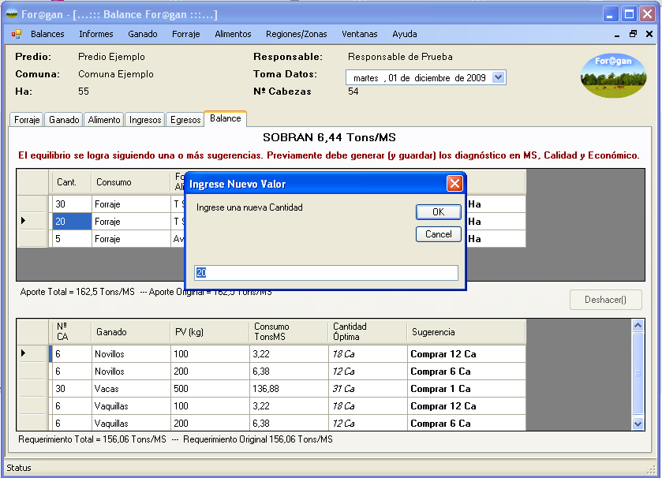Click the For@gan logo image
Screen dimensions: 662x478
pyautogui.click(x=613, y=75)
